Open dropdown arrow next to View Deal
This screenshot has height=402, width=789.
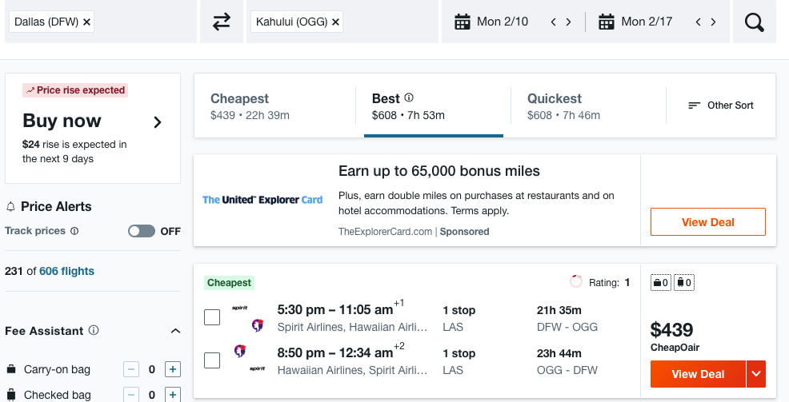coord(755,374)
